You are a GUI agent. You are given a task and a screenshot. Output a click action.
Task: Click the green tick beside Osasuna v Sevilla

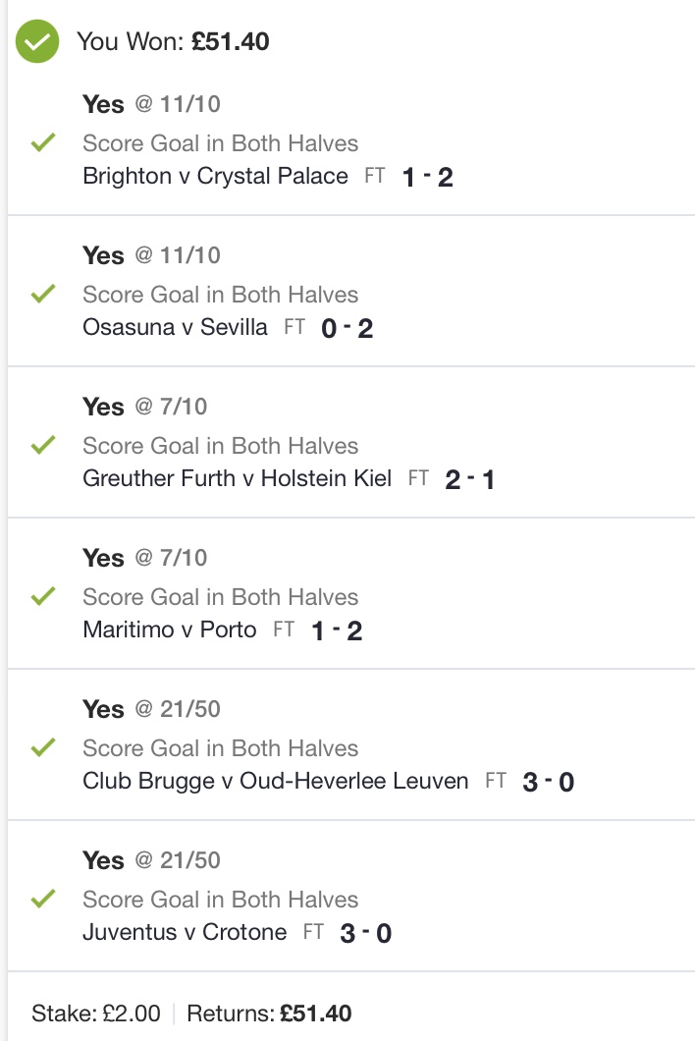pos(43,294)
